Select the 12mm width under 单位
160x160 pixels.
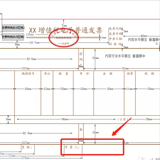click(x=47, y=89)
